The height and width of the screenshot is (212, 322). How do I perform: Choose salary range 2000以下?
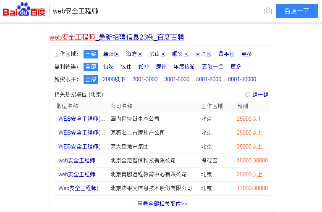pos(114,79)
